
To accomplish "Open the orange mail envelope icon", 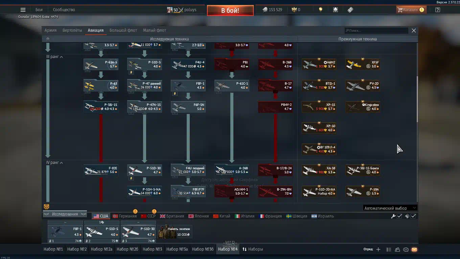I will (414, 250).
